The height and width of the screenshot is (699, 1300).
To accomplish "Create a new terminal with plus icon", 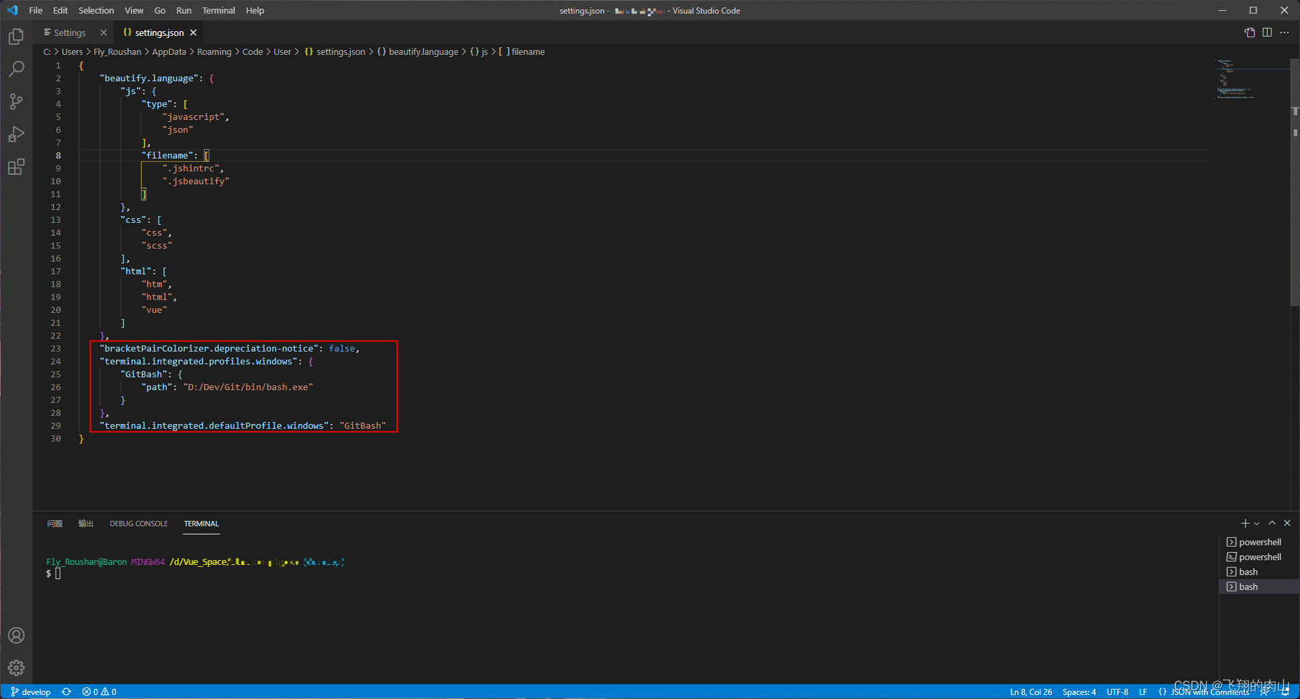I will 1244,523.
